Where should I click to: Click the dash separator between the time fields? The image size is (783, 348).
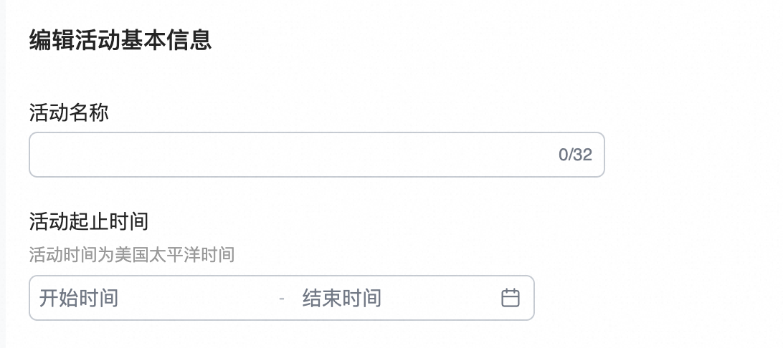(282, 298)
